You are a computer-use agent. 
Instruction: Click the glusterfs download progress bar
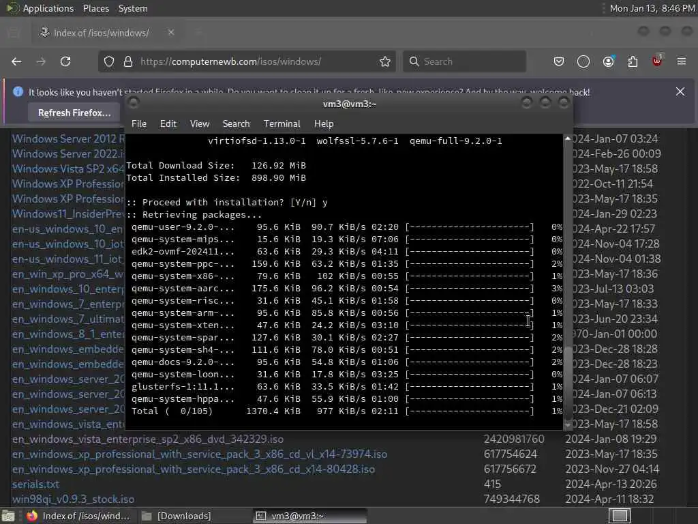coord(470,387)
